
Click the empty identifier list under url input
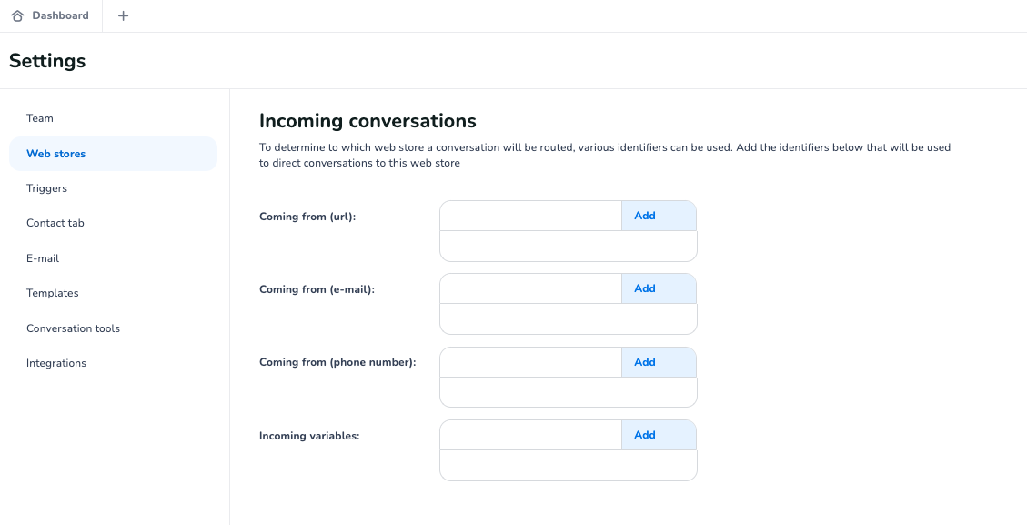568,246
